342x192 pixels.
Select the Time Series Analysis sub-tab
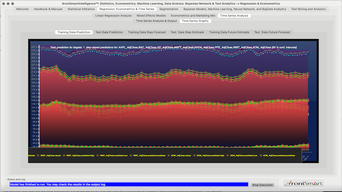(234, 15)
